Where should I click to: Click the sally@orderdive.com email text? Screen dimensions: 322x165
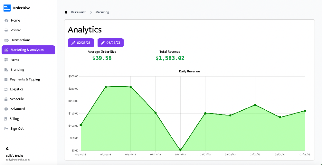coord(18,160)
